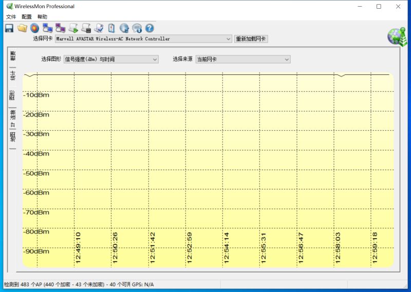The image size is (411, 292).
Task: Click the -50dBm axis label
Action: (36, 173)
